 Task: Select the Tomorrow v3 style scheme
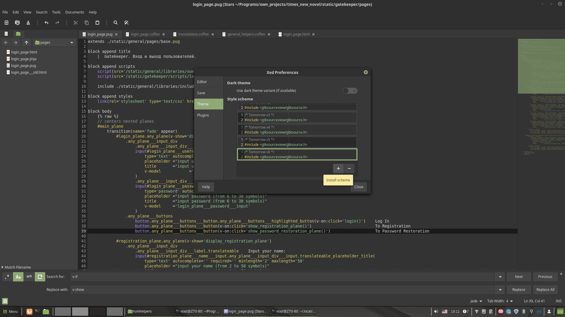click(x=297, y=117)
